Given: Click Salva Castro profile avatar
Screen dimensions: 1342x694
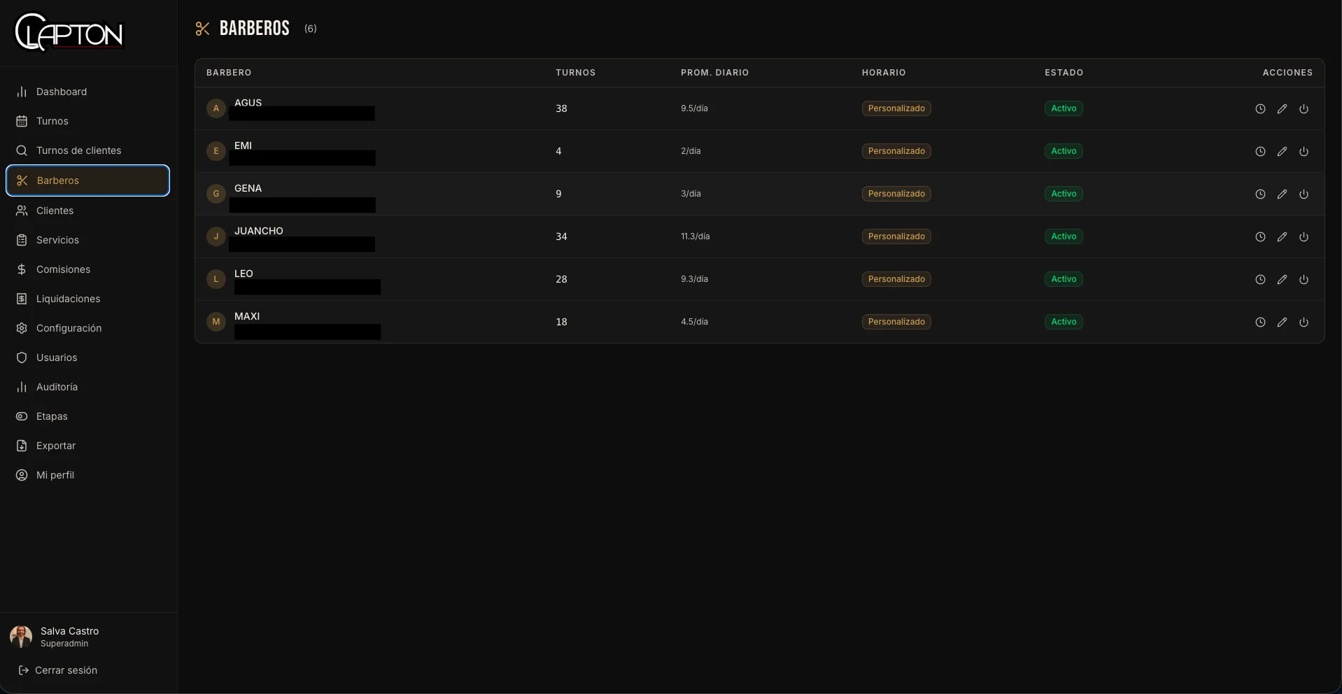Looking at the screenshot, I should tap(21, 637).
